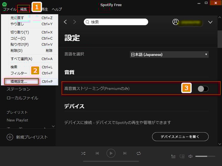Open the 再生 menu
Viewport: 222px width, 166px height.
click(45, 9)
